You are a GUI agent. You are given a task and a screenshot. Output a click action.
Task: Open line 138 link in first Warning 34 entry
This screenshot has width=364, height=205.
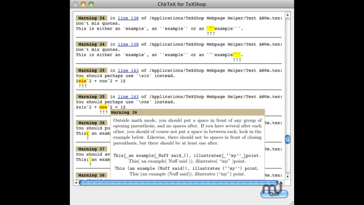tap(128, 18)
